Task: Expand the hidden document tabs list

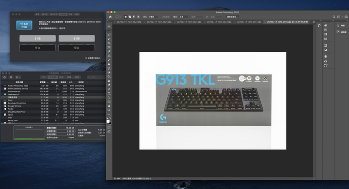Action: tap(314, 22)
